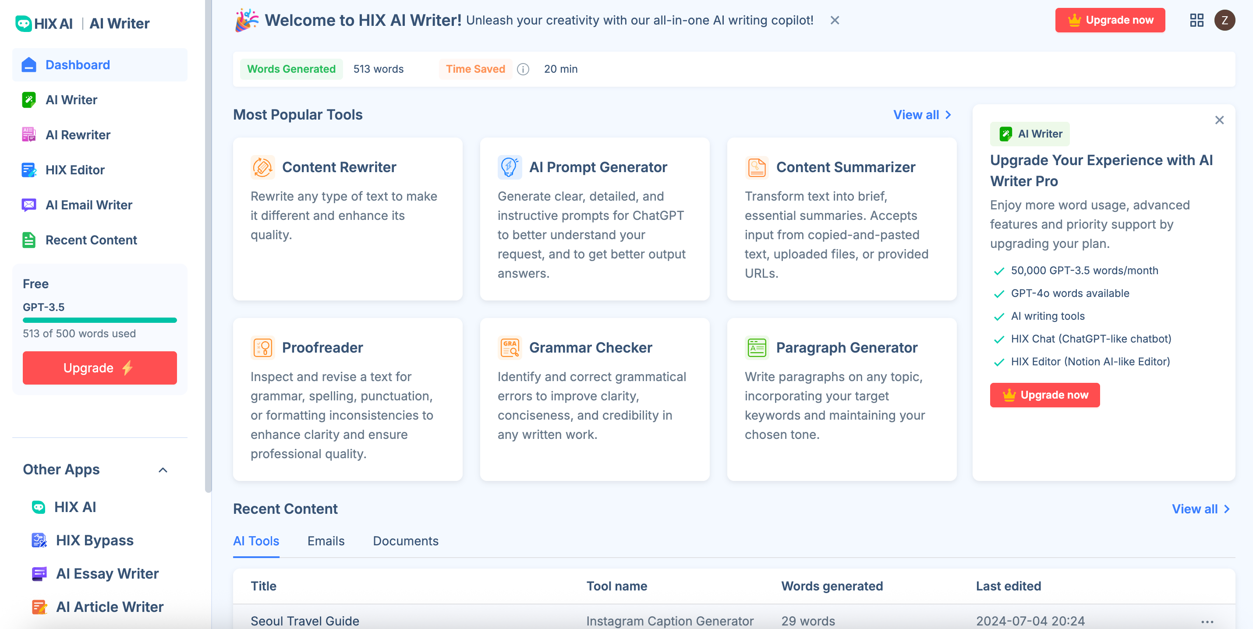Open AI Writer from the sidebar
Viewport: 1253px width, 629px height.
click(x=100, y=100)
